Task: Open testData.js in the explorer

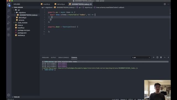Action: click(21, 35)
